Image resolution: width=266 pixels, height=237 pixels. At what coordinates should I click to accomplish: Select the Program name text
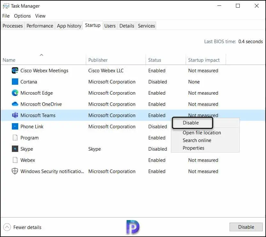point(29,138)
